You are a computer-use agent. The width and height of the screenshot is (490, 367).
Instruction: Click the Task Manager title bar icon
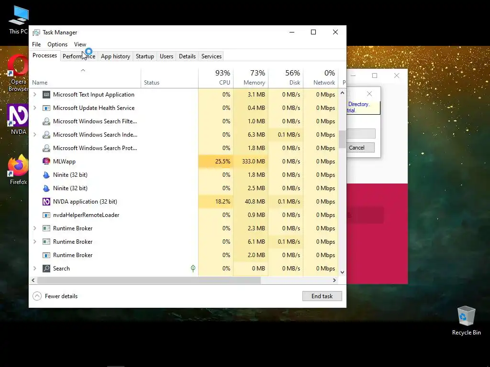tap(36, 32)
